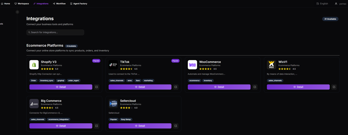Click the TikTok Shop logo icon
Image resolution: width=348 pixels, height=135 pixels.
[x=113, y=65]
